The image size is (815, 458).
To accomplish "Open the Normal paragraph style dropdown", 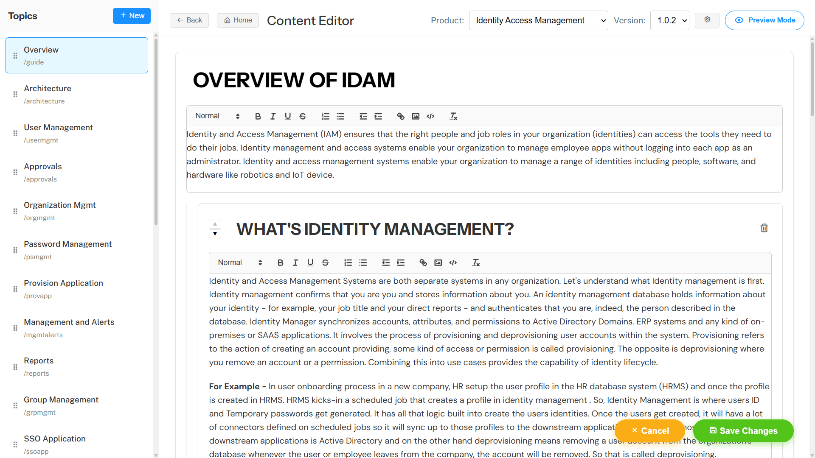I will click(x=216, y=116).
